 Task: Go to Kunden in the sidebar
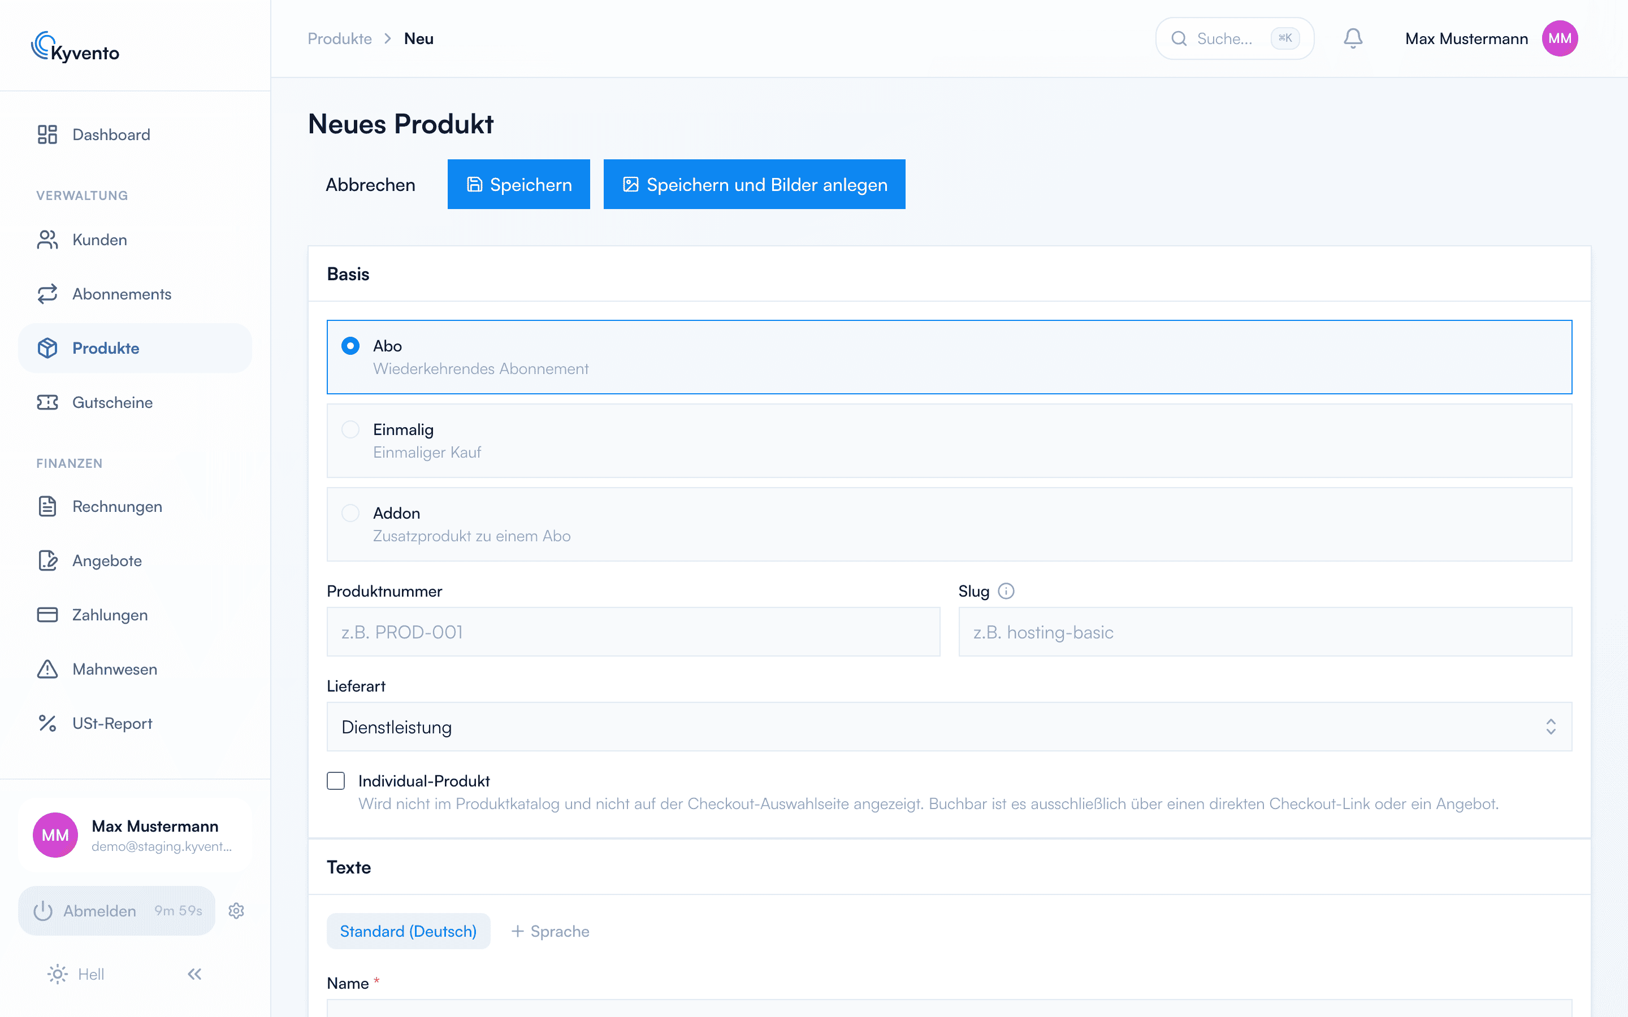click(x=135, y=240)
